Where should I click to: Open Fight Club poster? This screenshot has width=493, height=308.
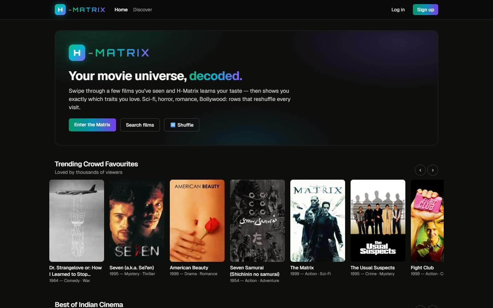[x=427, y=221]
